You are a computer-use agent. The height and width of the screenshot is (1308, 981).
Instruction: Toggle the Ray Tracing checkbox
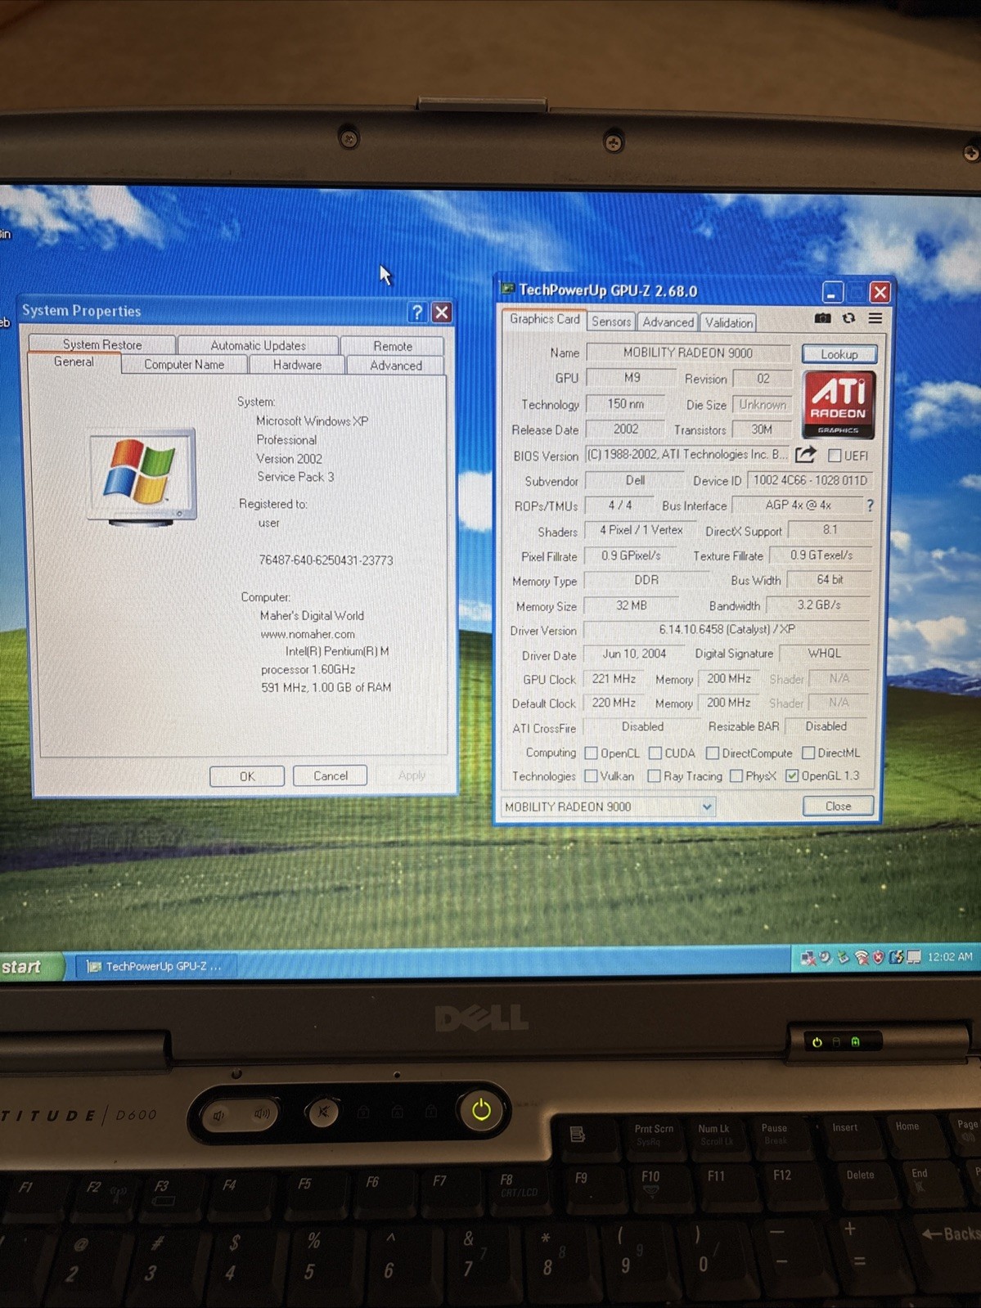(654, 775)
